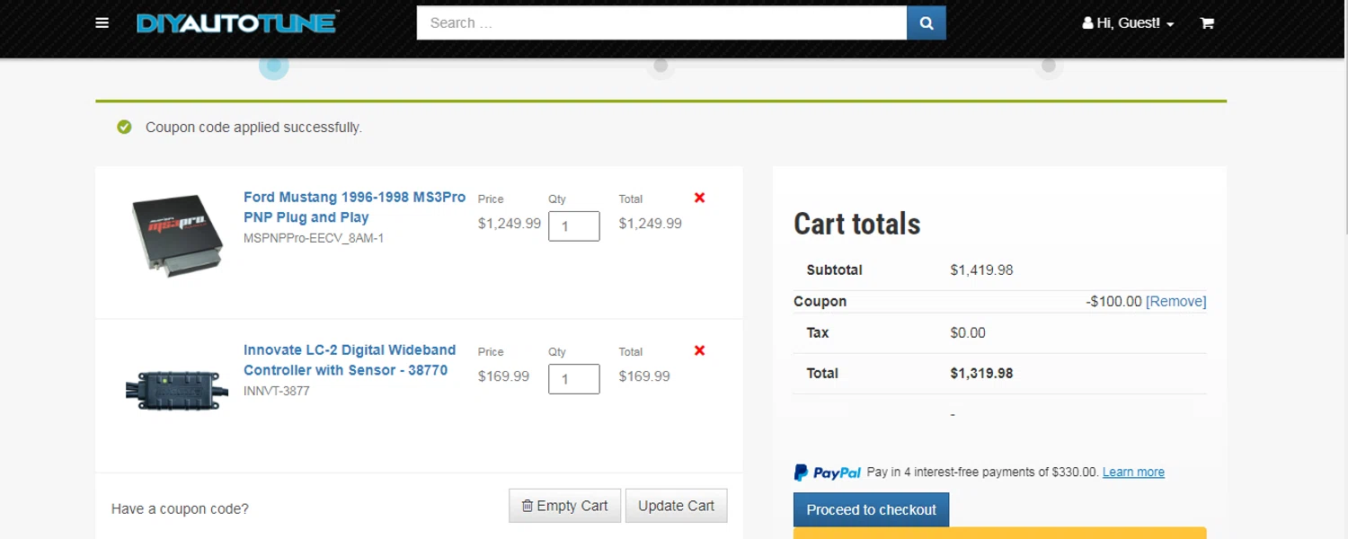Remove Innovate LC-2 Wideband from cart
The height and width of the screenshot is (539, 1348).
pyautogui.click(x=699, y=350)
